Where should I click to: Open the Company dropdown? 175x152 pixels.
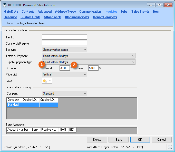pyautogui.click(x=64, y=94)
